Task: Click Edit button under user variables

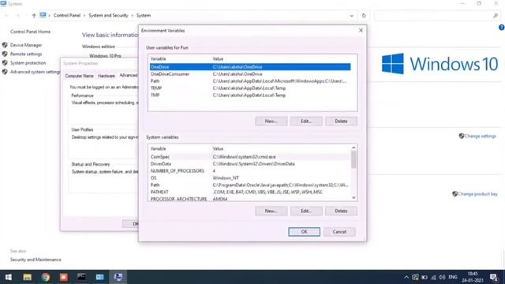Action: 306,121
